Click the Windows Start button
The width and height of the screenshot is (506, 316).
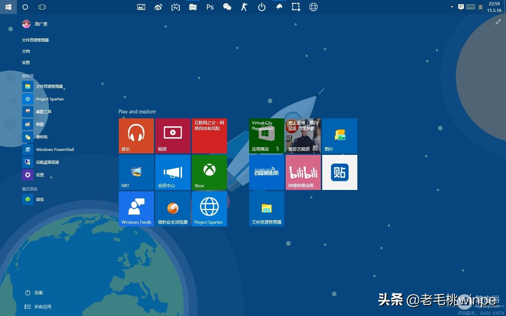[8, 7]
